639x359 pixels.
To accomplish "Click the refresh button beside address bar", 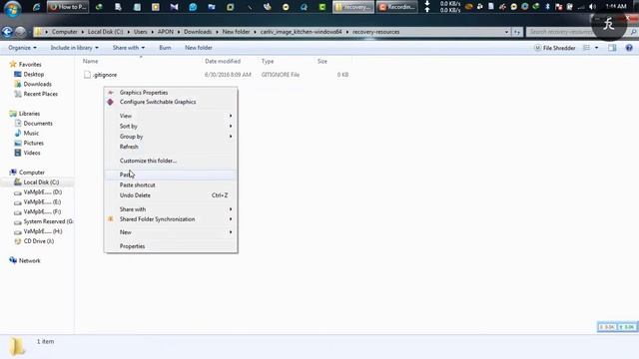I will click(517, 32).
